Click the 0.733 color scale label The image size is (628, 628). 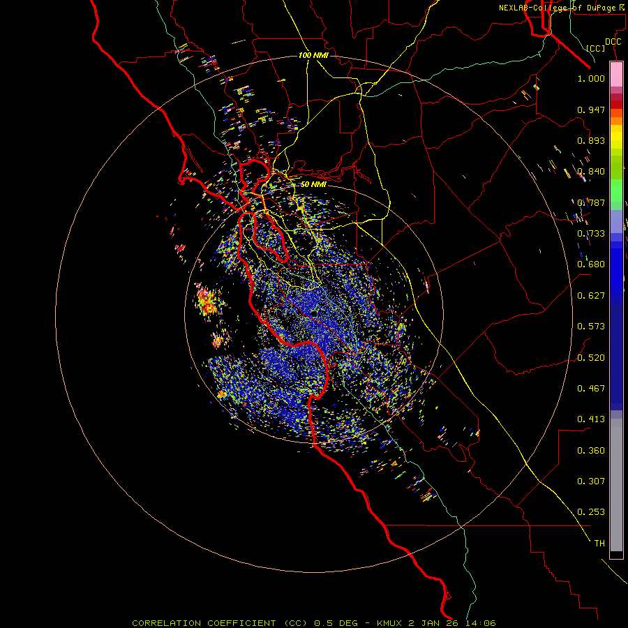tap(591, 234)
